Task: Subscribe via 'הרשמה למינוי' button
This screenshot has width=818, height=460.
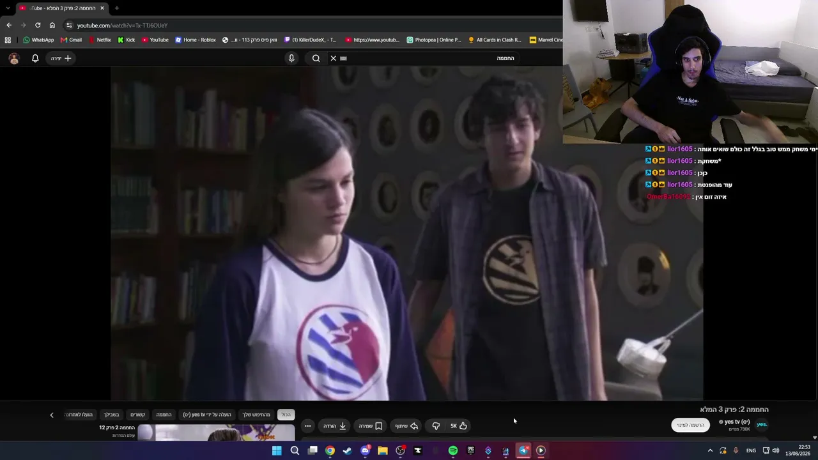Action: coord(691,425)
